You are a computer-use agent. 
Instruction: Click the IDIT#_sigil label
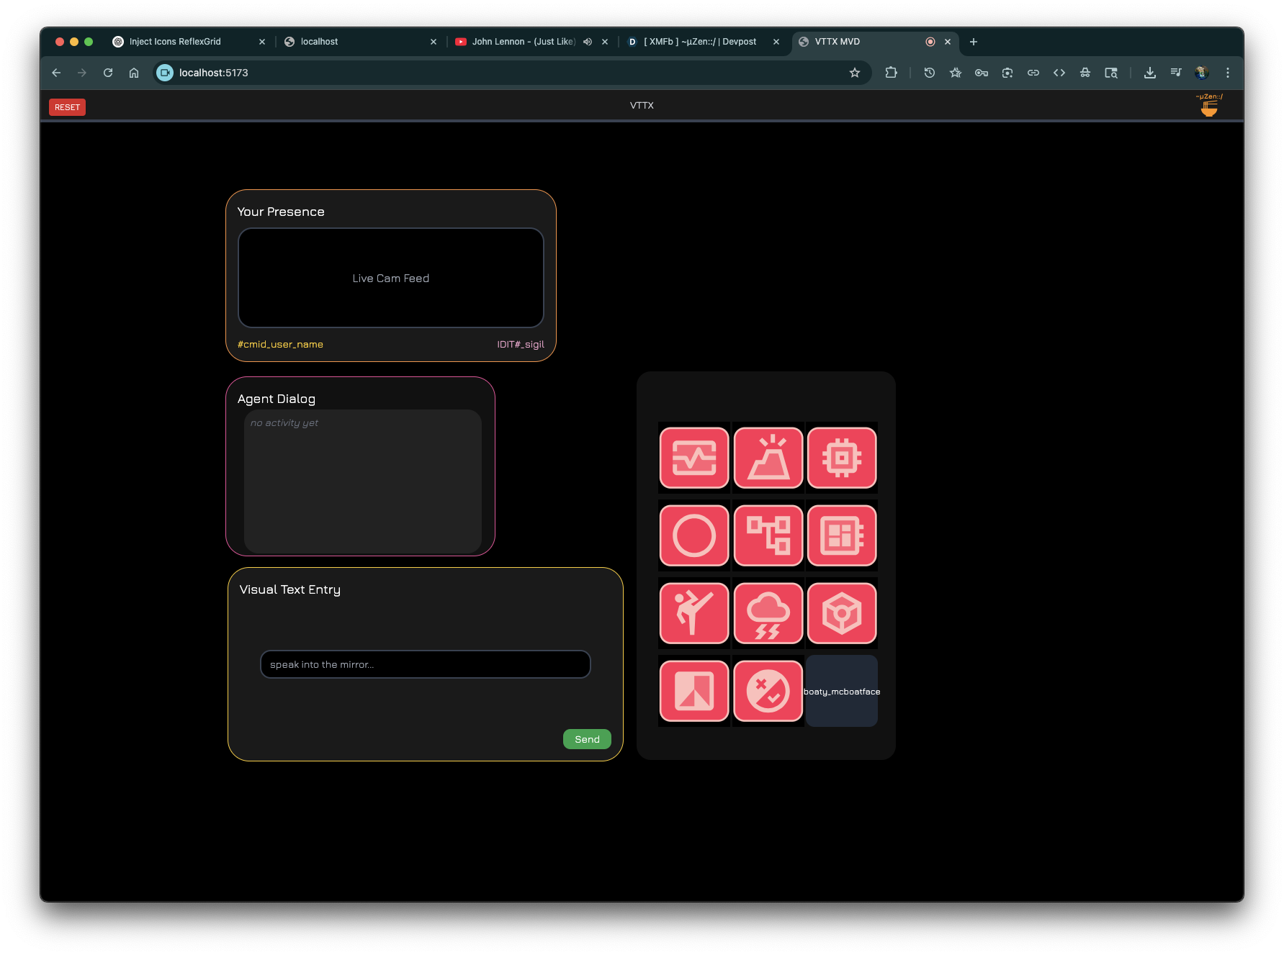tap(521, 345)
